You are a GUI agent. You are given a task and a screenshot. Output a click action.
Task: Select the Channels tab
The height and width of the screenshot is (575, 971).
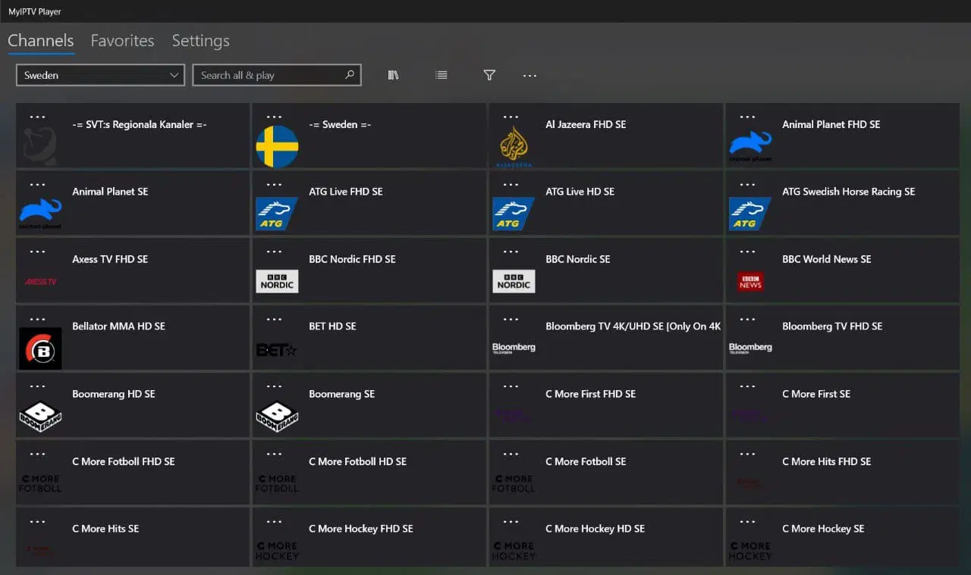click(41, 41)
